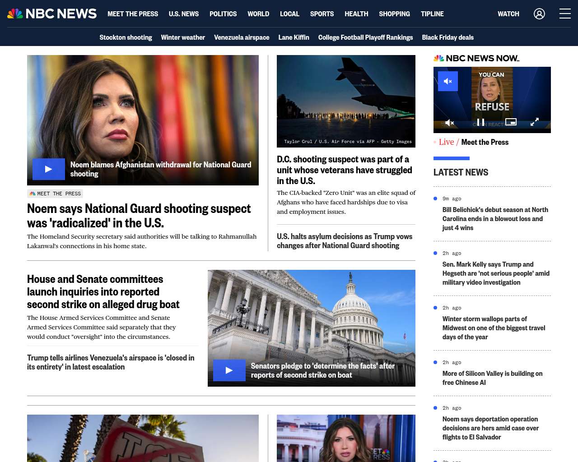This screenshot has height=462, width=578.
Task: Pause the NBC News Now live video
Action: pos(480,122)
